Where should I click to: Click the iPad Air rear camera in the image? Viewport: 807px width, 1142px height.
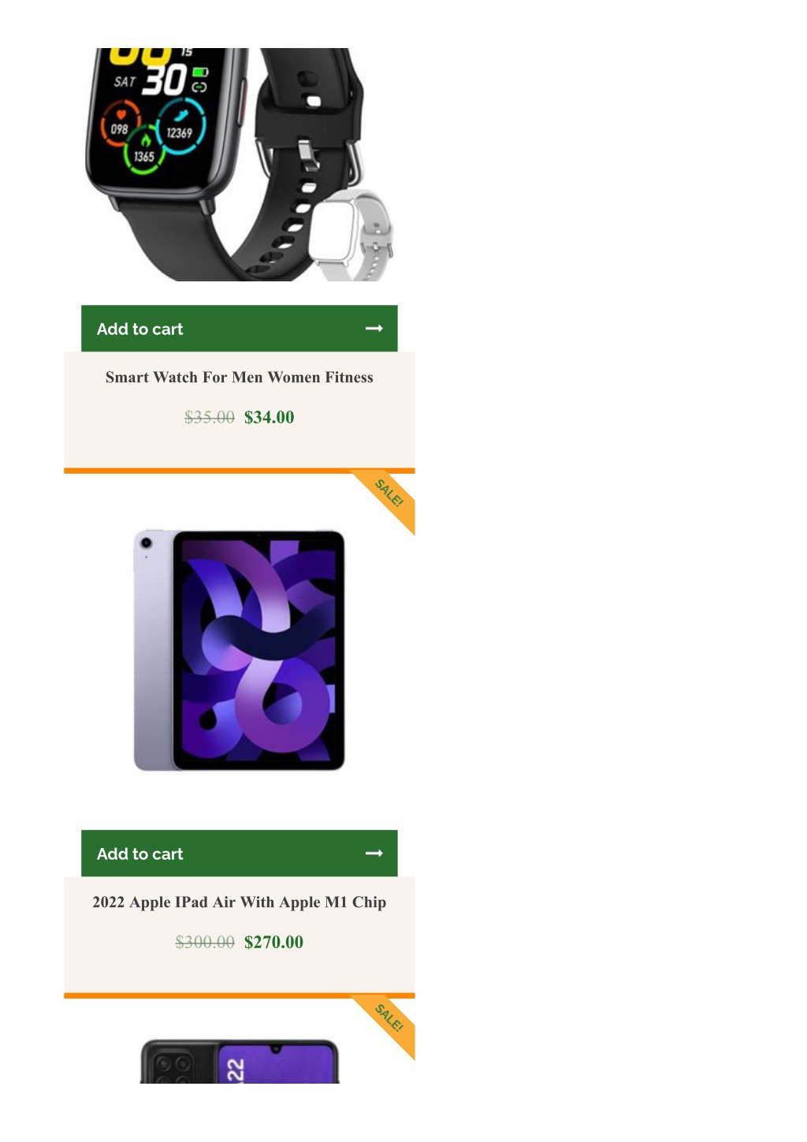pos(146,543)
